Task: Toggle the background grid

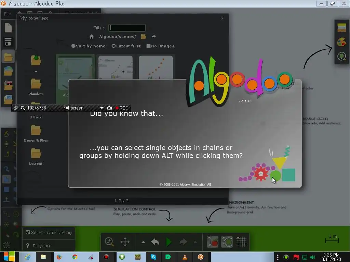Action: click(241, 242)
